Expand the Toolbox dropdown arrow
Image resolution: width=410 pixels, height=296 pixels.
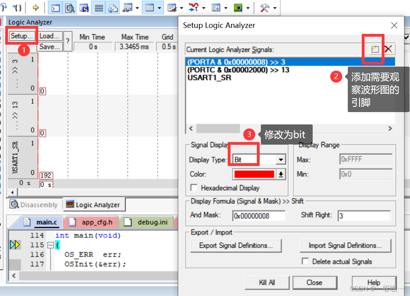pos(275,8)
